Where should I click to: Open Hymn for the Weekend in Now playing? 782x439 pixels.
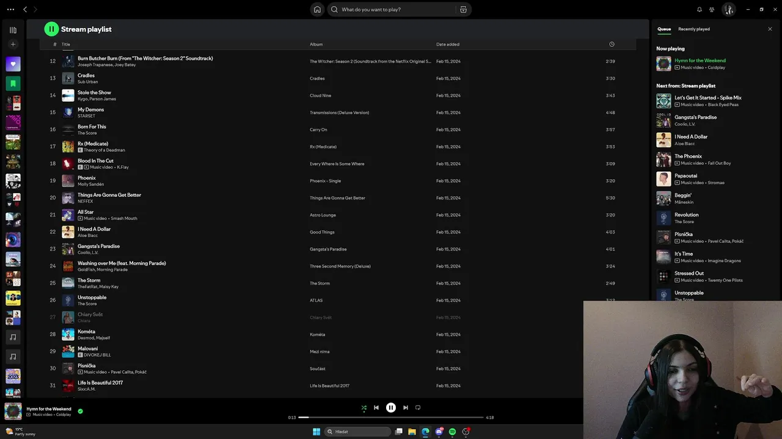point(700,61)
